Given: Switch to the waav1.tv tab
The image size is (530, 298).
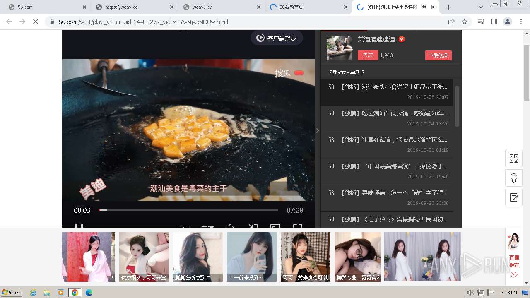Looking at the screenshot, I should click(x=222, y=7).
